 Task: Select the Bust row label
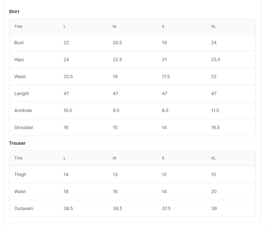coord(19,43)
